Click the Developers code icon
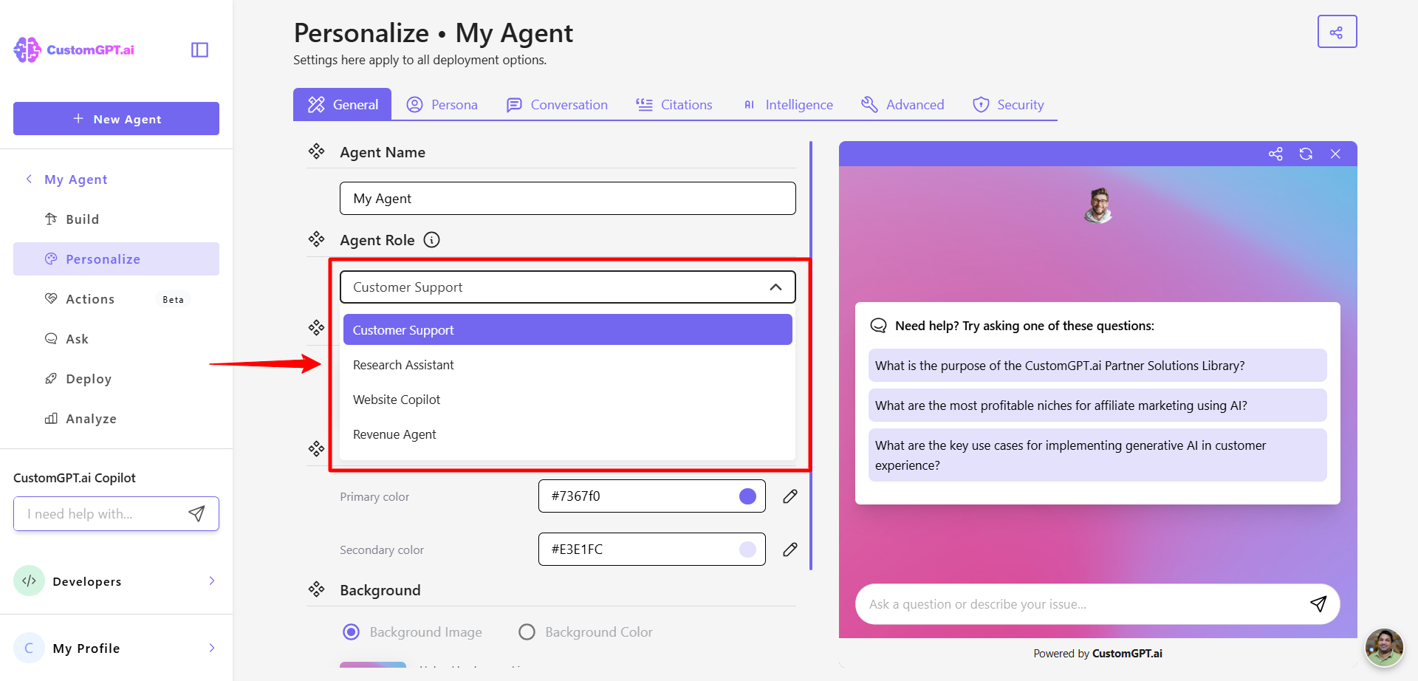This screenshot has height=681, width=1418. tap(29, 581)
